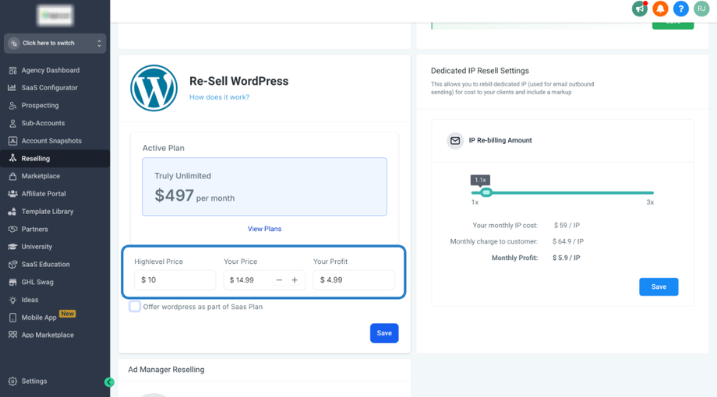Click the WordPress logo icon
Screen dimensions: 717x397
[154, 88]
